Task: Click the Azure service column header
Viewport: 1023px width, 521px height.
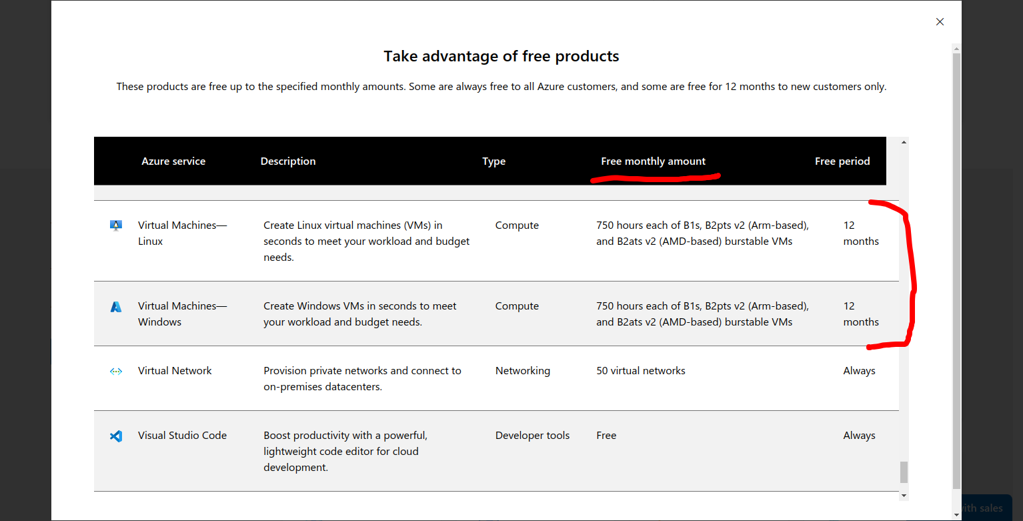Action: click(173, 161)
